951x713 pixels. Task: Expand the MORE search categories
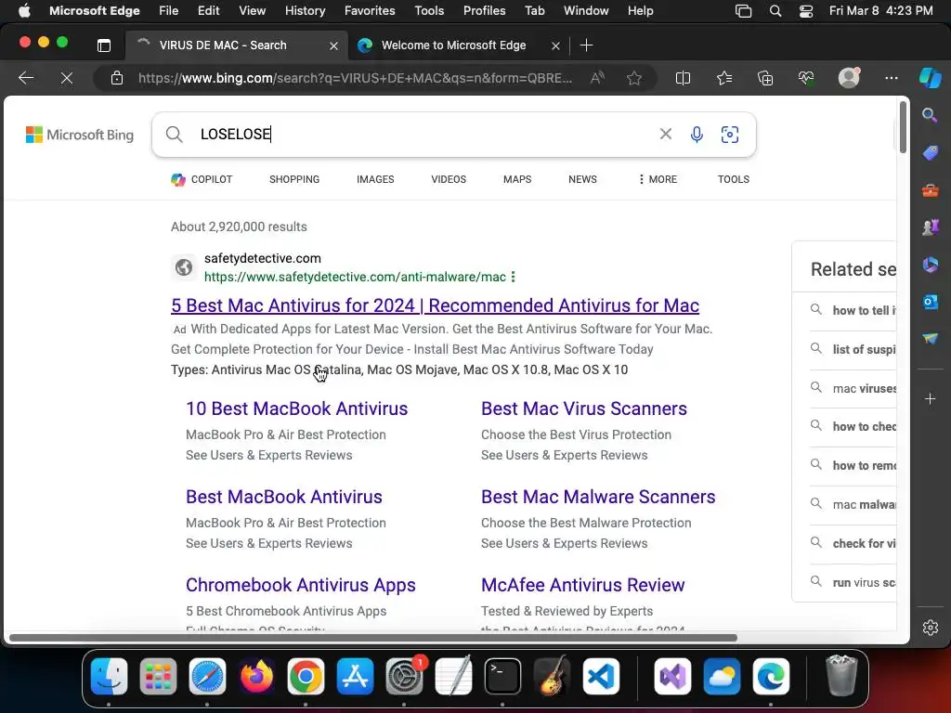point(658,179)
